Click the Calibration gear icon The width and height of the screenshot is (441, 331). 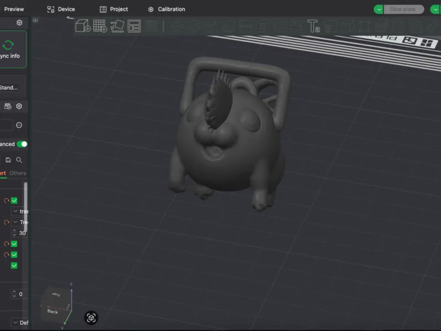point(150,9)
